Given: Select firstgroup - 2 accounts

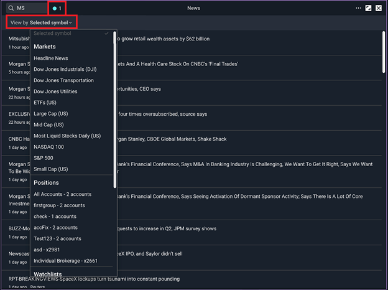Looking at the screenshot, I should [x=59, y=205].
